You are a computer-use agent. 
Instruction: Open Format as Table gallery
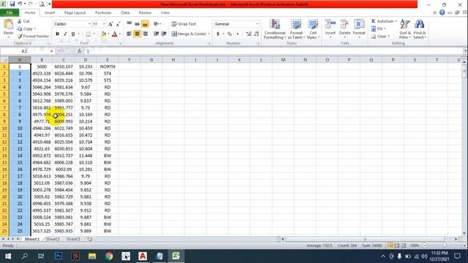(x=296, y=29)
